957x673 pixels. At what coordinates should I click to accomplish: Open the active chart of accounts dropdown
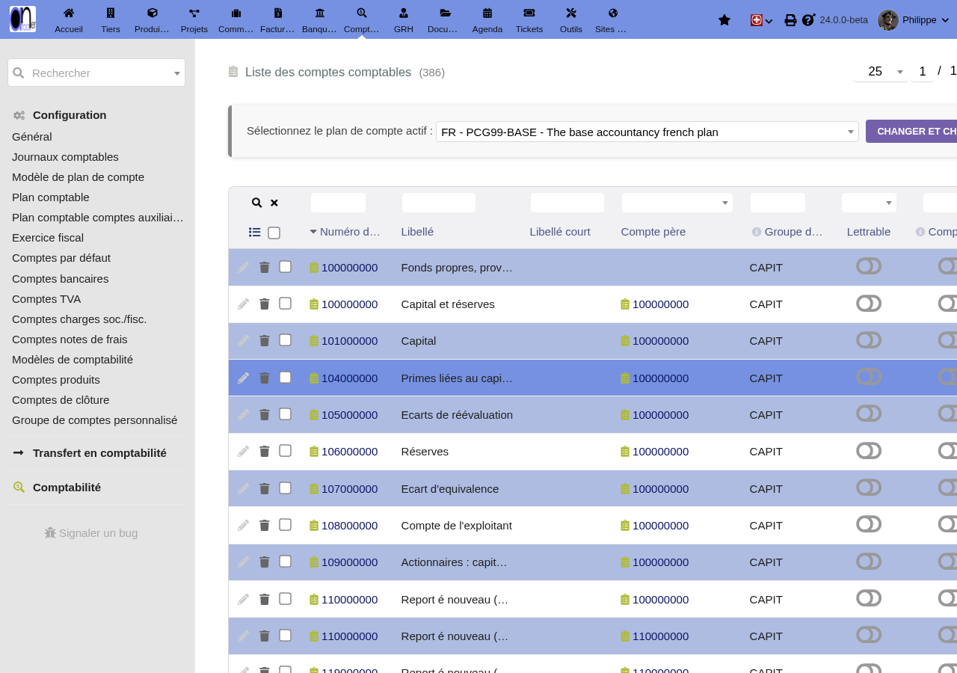coord(647,132)
